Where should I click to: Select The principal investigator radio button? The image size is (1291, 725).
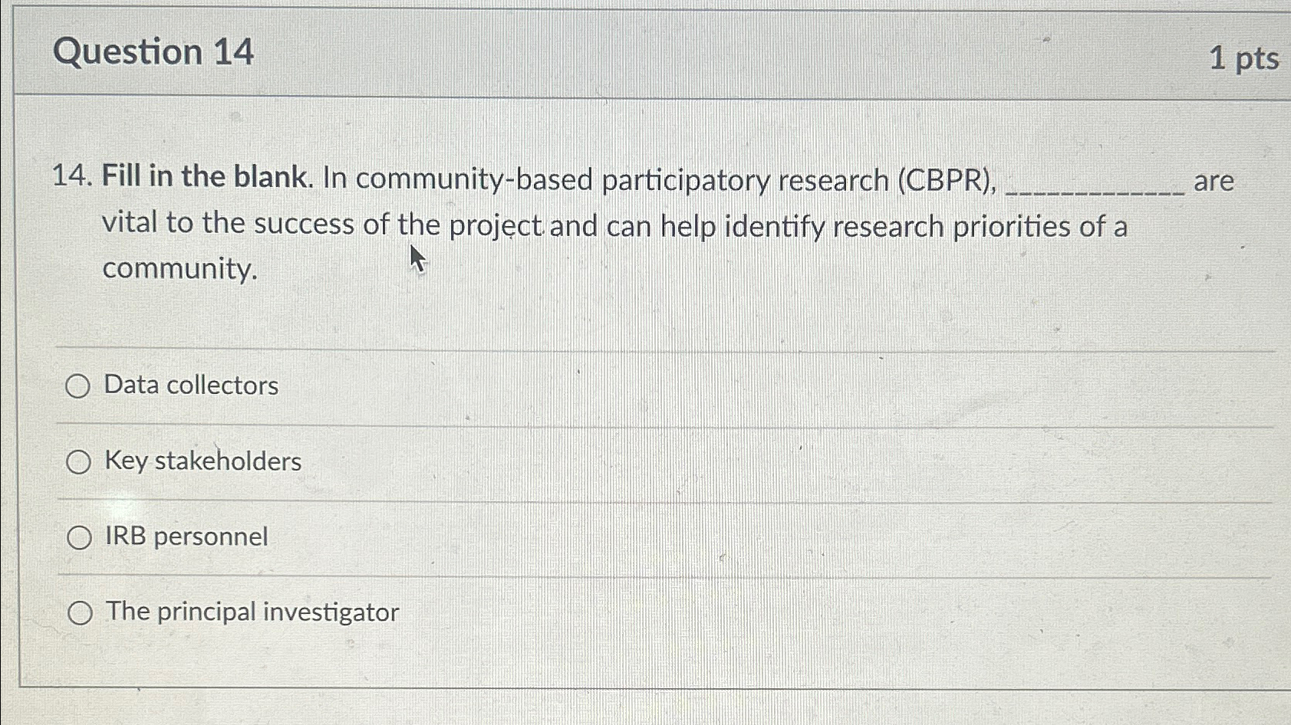(x=79, y=612)
